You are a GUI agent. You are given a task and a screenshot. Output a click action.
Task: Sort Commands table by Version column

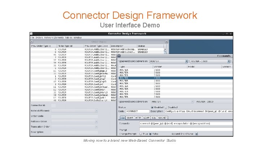point(227,67)
